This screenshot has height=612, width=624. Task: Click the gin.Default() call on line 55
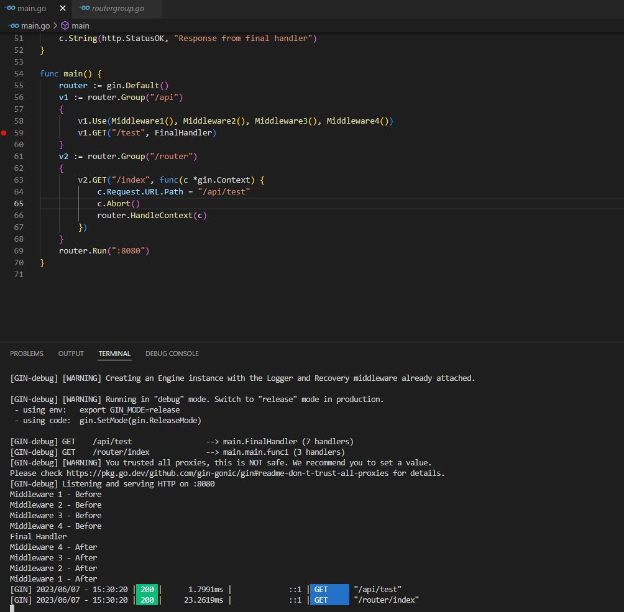[137, 86]
